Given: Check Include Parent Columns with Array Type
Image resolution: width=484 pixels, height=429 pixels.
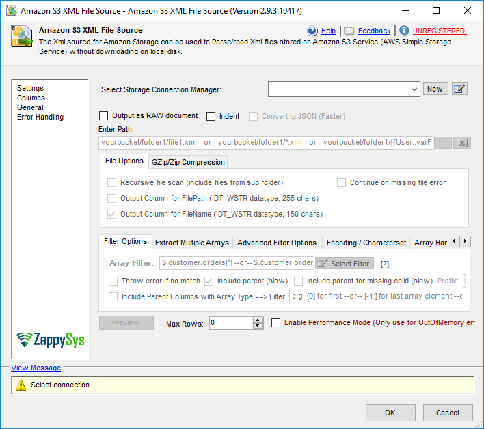Looking at the screenshot, I should [x=113, y=296].
